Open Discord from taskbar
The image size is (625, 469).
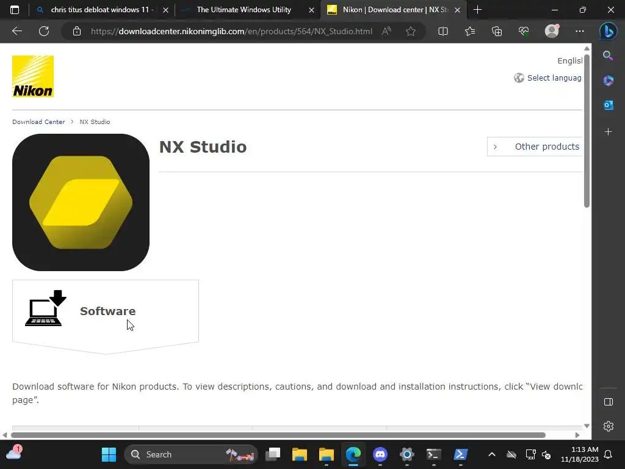coord(380,454)
